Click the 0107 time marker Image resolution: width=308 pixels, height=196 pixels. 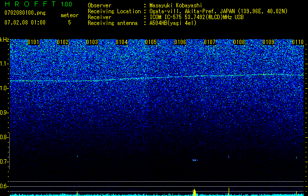[x=210, y=42]
